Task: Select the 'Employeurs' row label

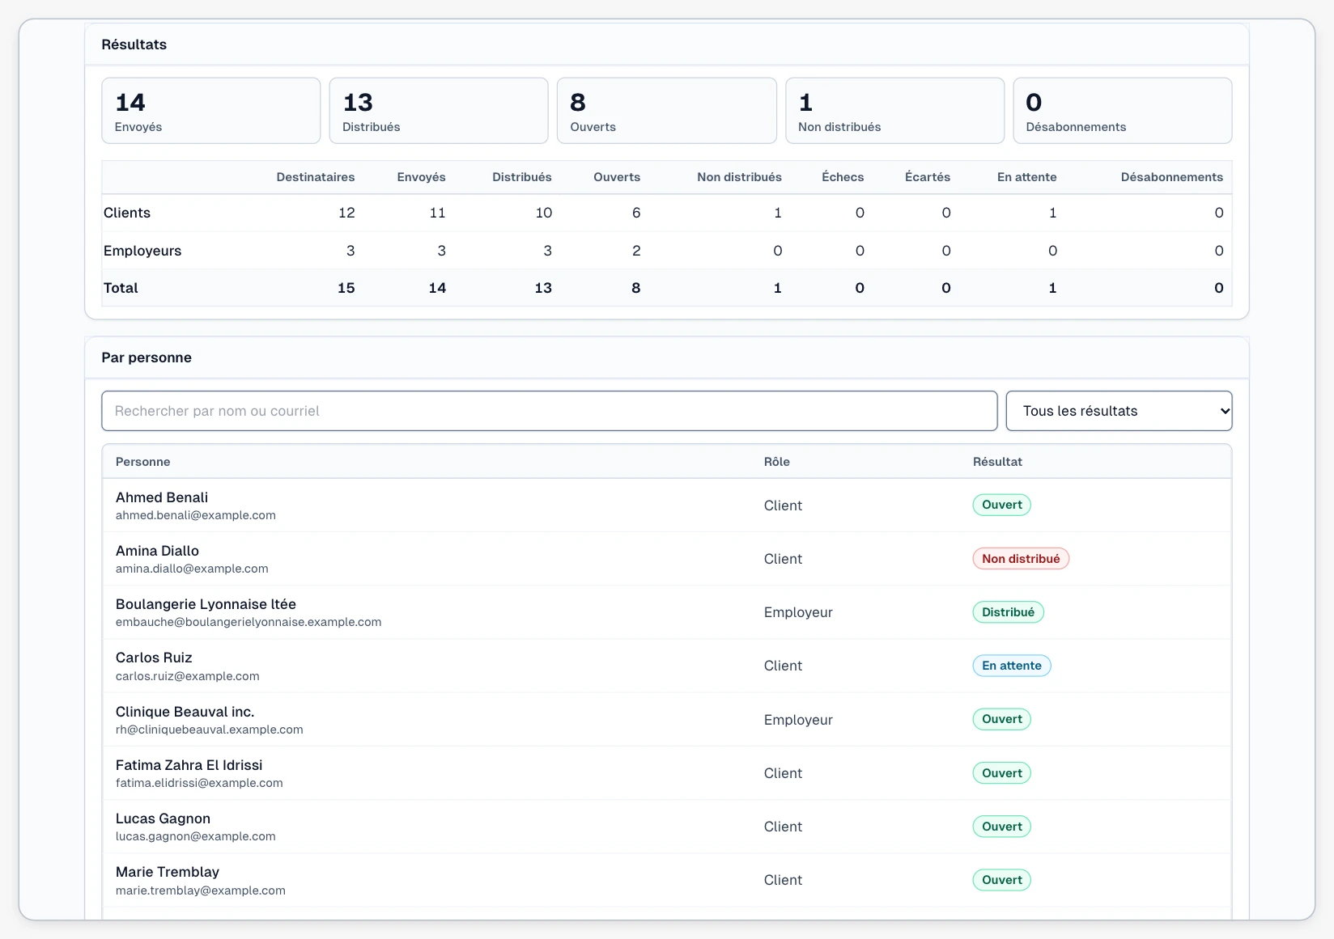Action: [142, 251]
